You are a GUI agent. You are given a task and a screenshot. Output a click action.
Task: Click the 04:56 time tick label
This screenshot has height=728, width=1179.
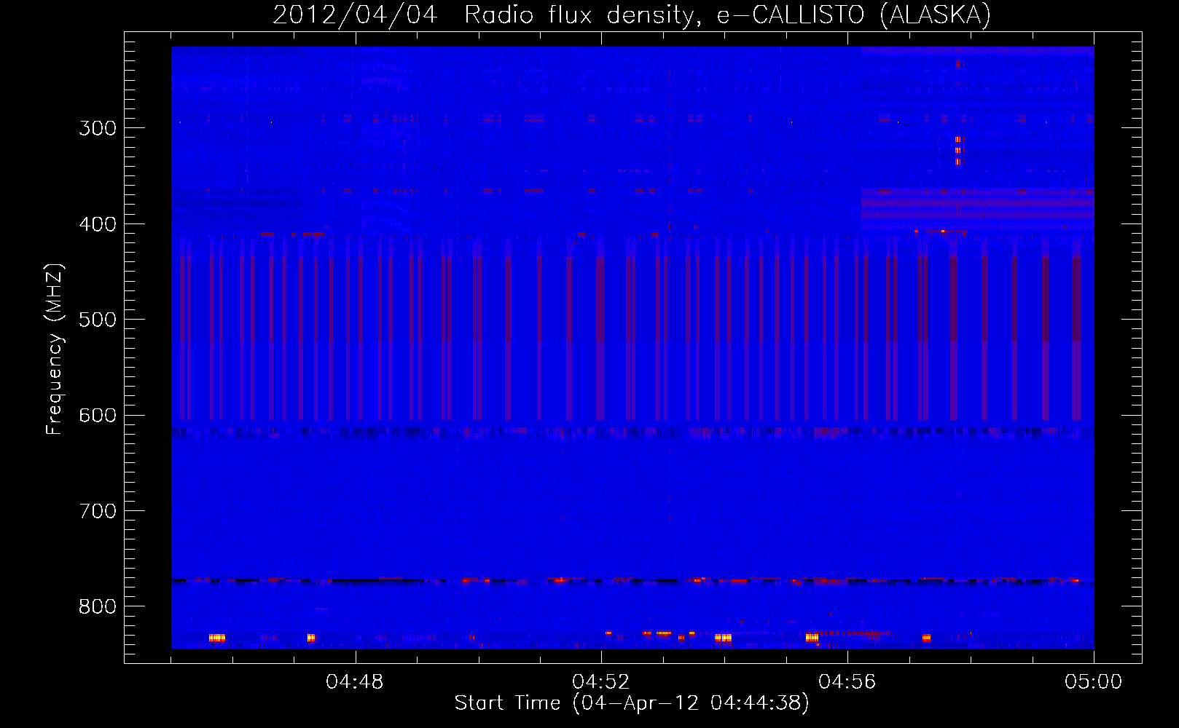pos(847,682)
